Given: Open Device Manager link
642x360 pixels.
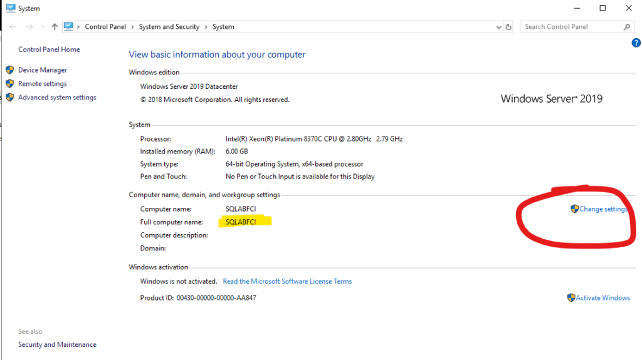Looking at the screenshot, I should (43, 70).
